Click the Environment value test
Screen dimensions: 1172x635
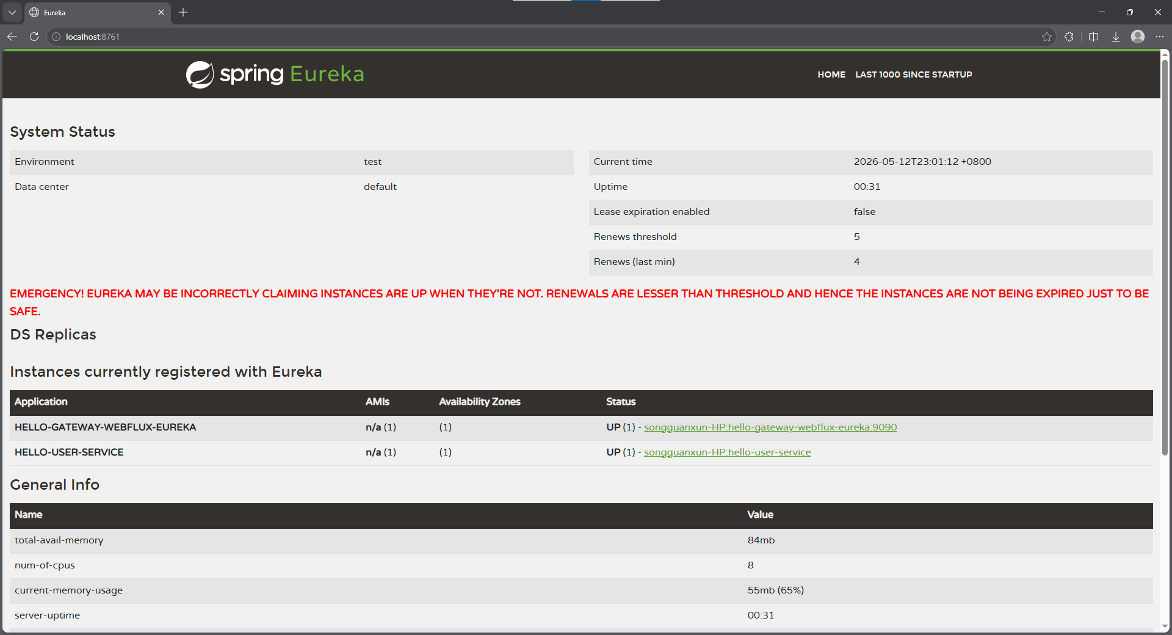click(x=373, y=162)
